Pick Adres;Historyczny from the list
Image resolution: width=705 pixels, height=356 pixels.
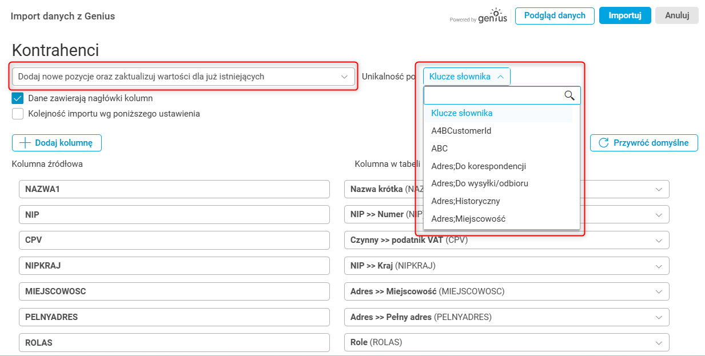pyautogui.click(x=465, y=201)
